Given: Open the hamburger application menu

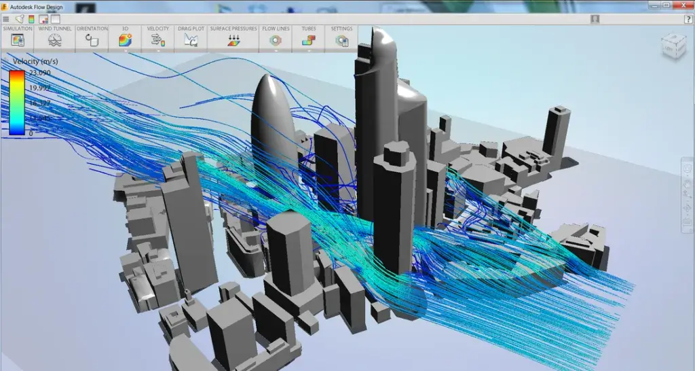Looking at the screenshot, I should click(x=7, y=19).
